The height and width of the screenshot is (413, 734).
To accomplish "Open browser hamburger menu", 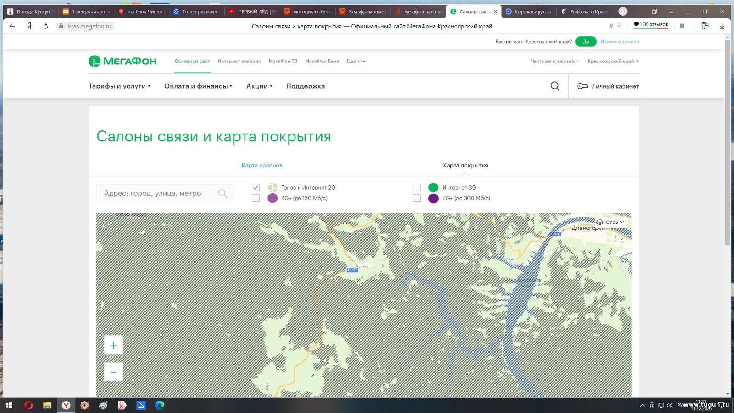I will pos(671,11).
